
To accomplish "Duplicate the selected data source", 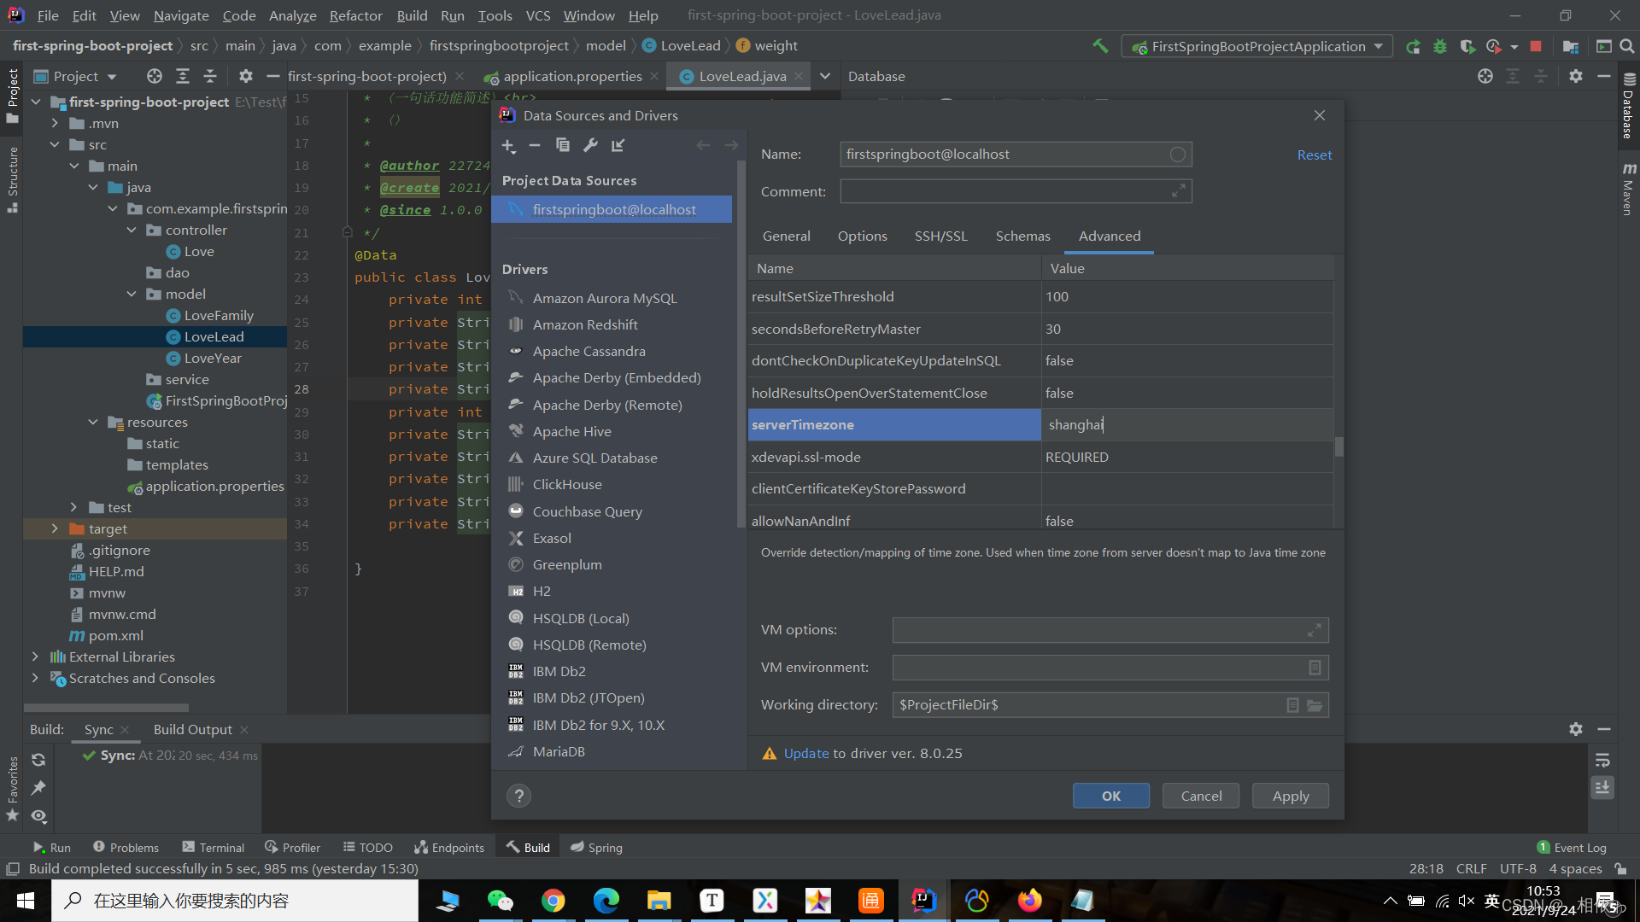I will [562, 145].
